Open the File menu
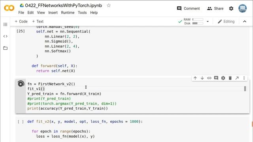 click(21, 13)
